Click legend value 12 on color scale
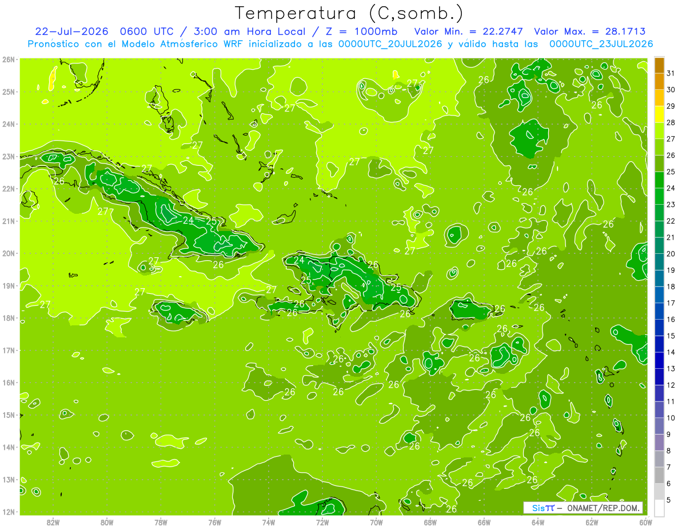Screen dimensions: 686x530 (671, 385)
